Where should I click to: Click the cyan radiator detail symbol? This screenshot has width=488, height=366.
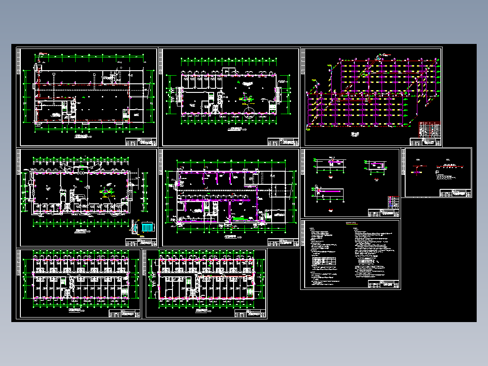point(148,227)
